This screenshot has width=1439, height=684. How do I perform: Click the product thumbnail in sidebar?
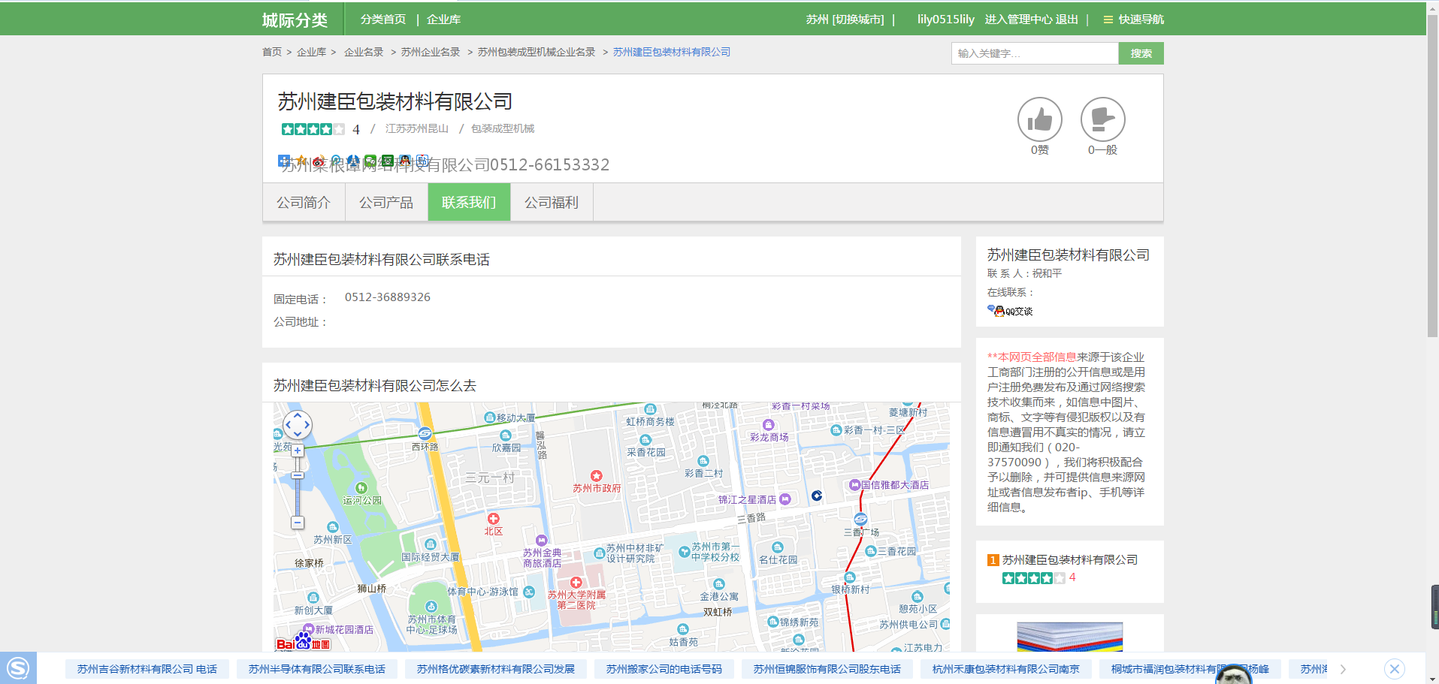[x=1069, y=637]
